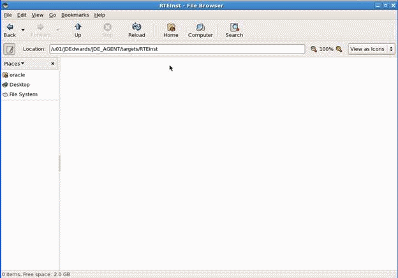The width and height of the screenshot is (398, 278).
Task: Click the side pane divider handle
Action: pos(60,164)
